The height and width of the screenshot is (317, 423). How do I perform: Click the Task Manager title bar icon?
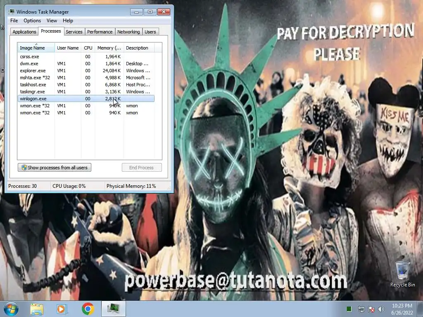(x=11, y=12)
